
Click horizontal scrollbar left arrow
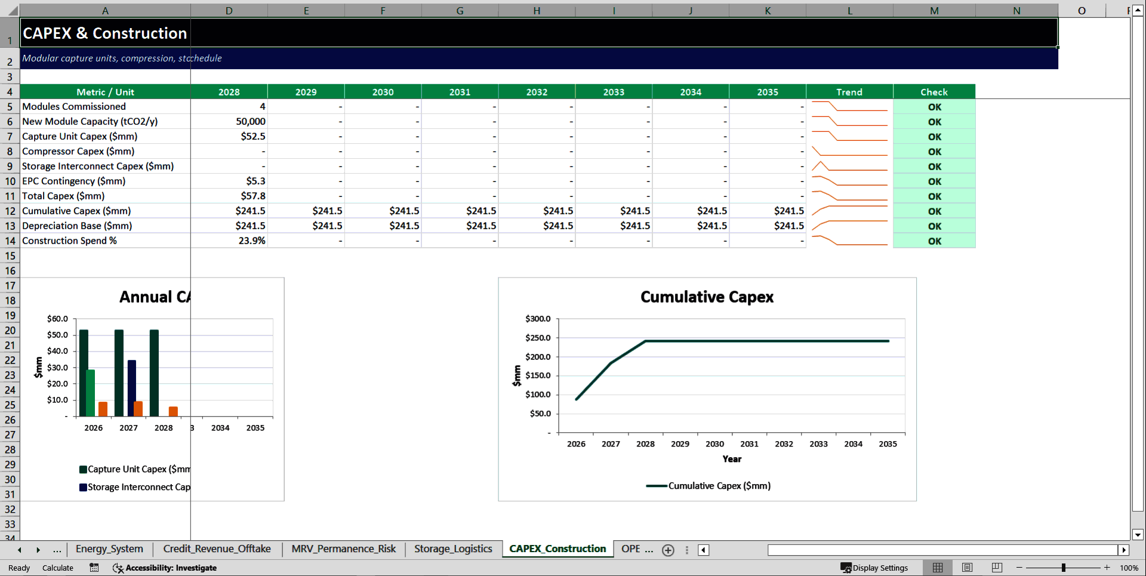point(704,550)
